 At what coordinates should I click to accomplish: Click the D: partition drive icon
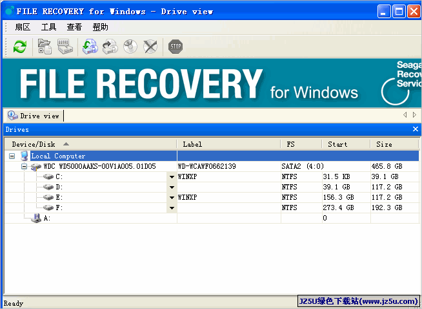48,187
